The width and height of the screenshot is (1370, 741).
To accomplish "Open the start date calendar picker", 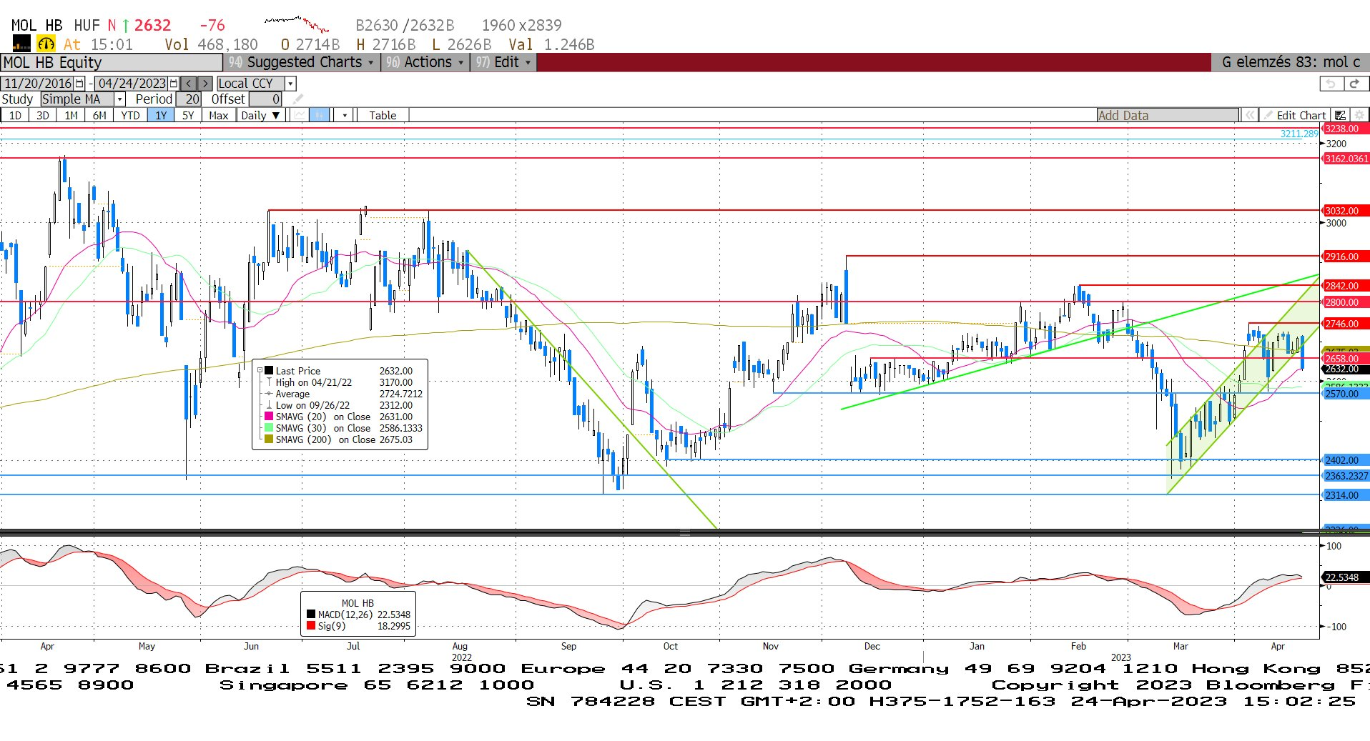I will pyautogui.click(x=79, y=84).
